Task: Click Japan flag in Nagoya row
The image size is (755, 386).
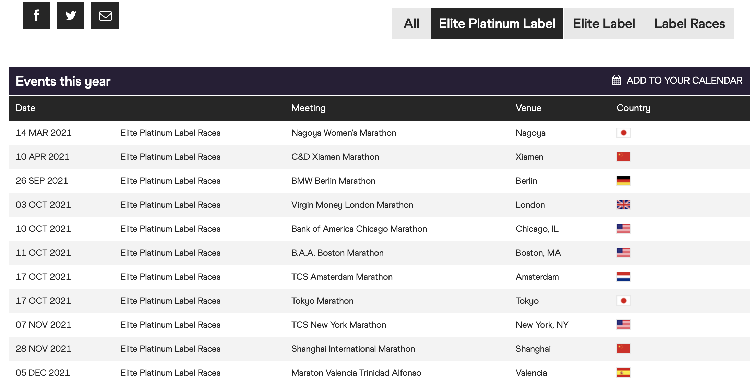Action: (x=623, y=133)
